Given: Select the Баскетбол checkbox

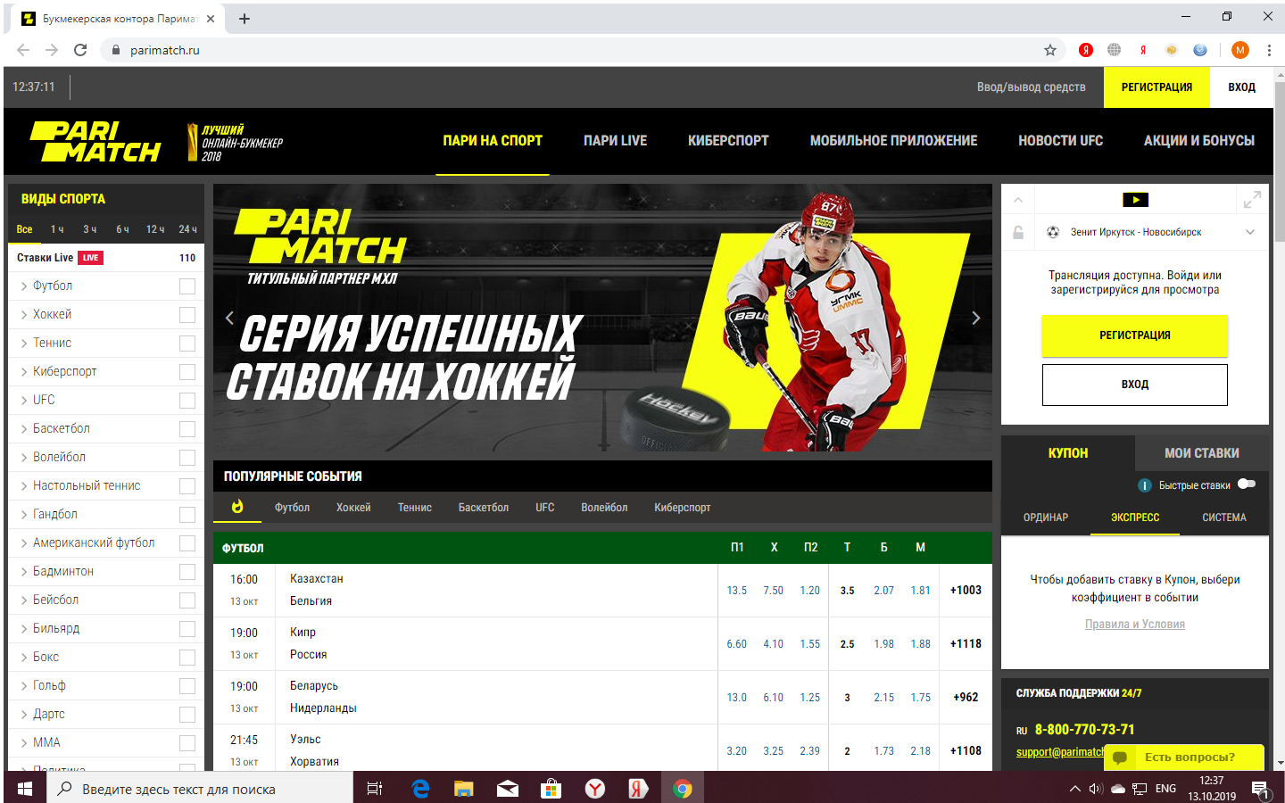Looking at the screenshot, I should (x=187, y=429).
